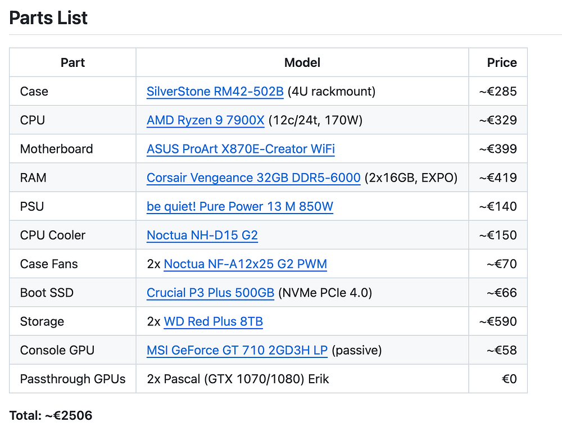This screenshot has width=562, height=440.
Task: Open be quiet! Pure Power 13 M link
Action: pyautogui.click(x=239, y=206)
